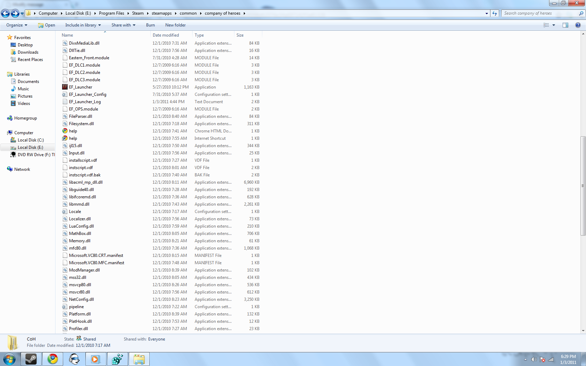Click the Change your view icon
The image size is (586, 366).
(x=546, y=25)
